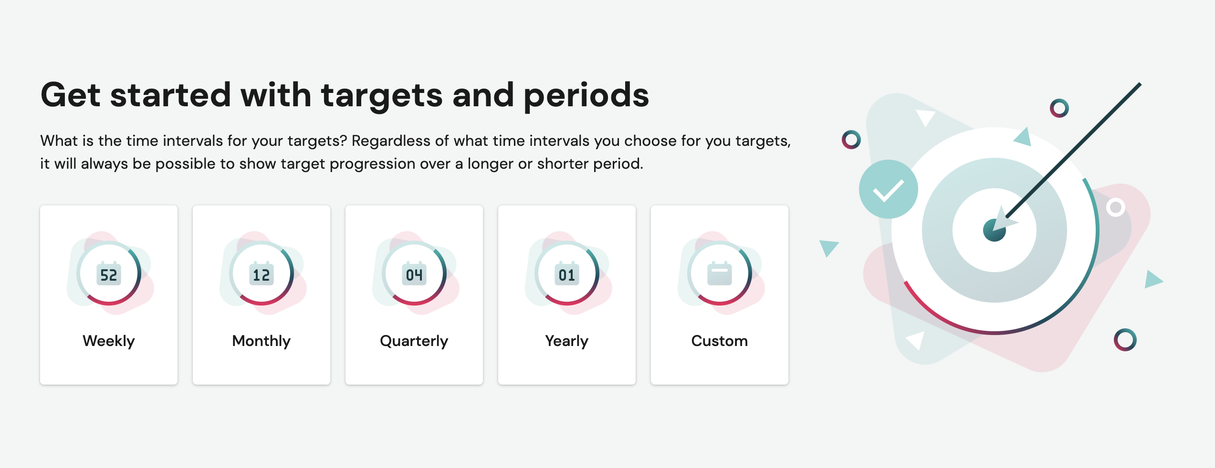Click the 'Get started with targets and periods' heading

click(x=345, y=95)
